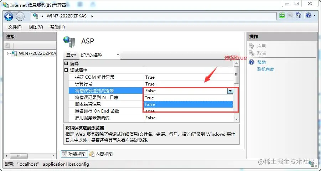Click connections pane scroll left arrow

pos(6,156)
